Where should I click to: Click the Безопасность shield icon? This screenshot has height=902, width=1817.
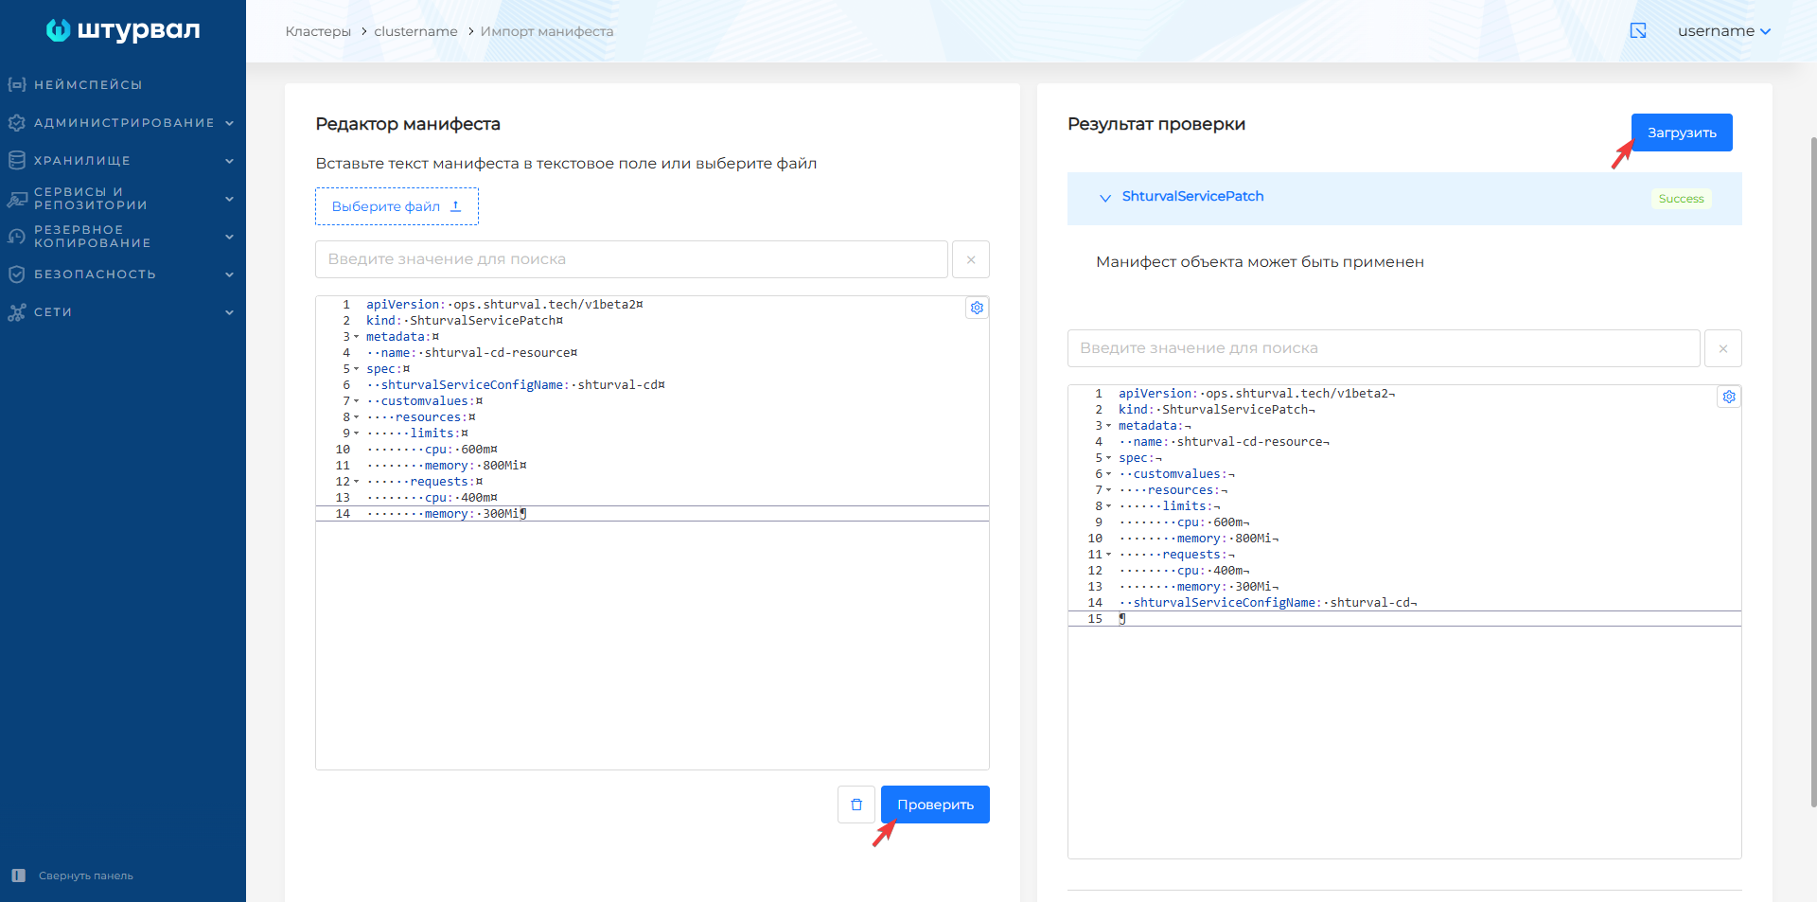[16, 274]
